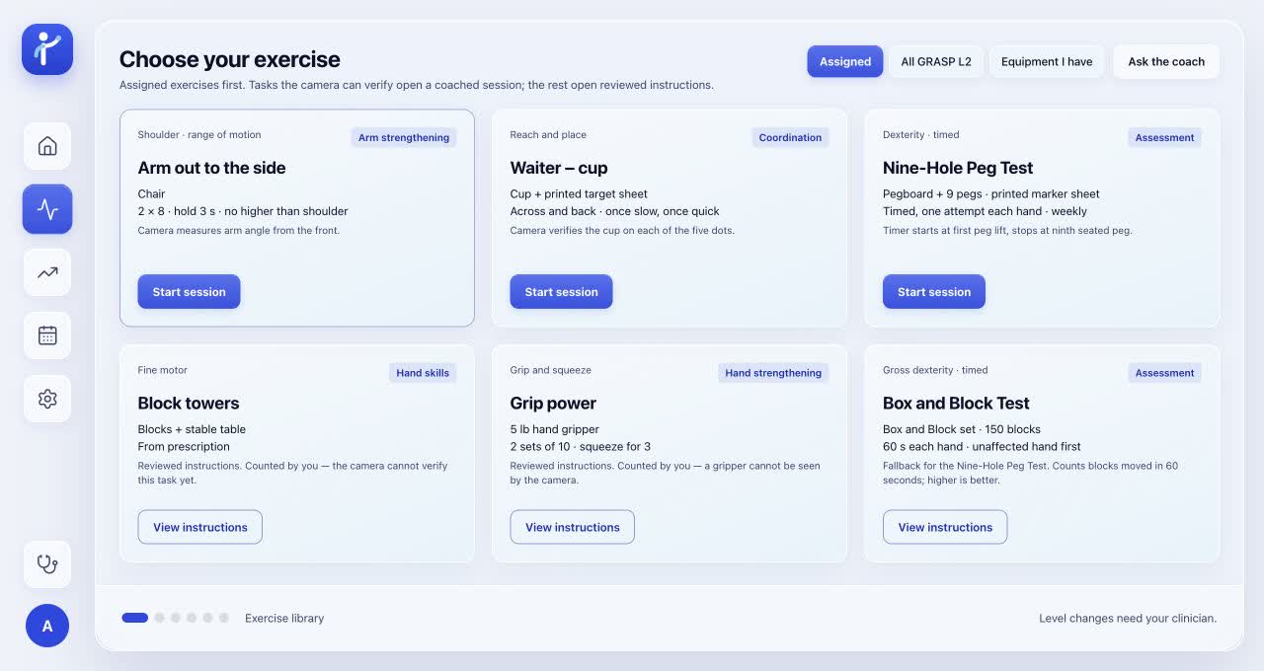Switch to the Equipment I have filter

click(x=1047, y=61)
